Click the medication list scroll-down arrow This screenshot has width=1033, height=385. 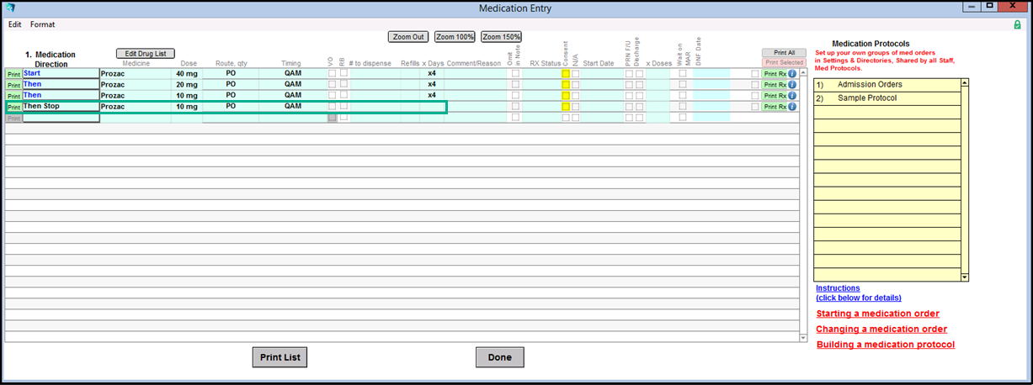click(x=803, y=337)
